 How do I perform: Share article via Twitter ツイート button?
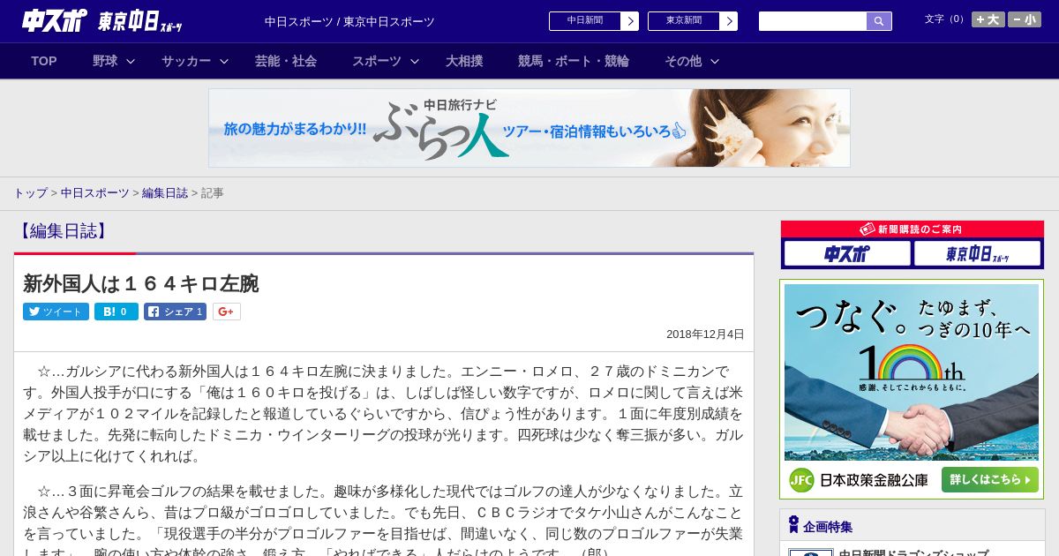pyautogui.click(x=56, y=312)
